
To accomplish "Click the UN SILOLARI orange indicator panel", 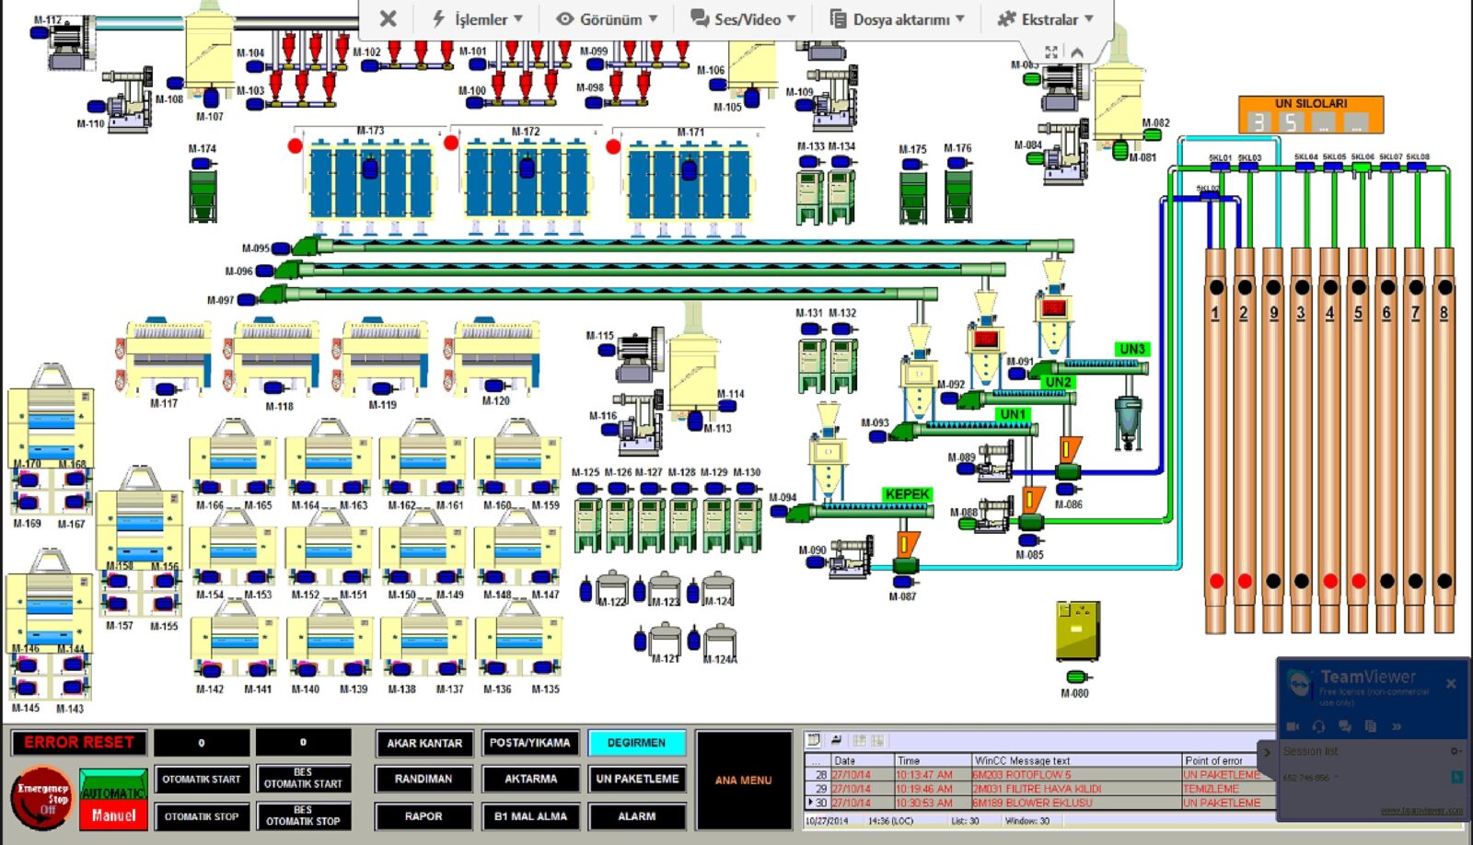I will pyautogui.click(x=1311, y=115).
